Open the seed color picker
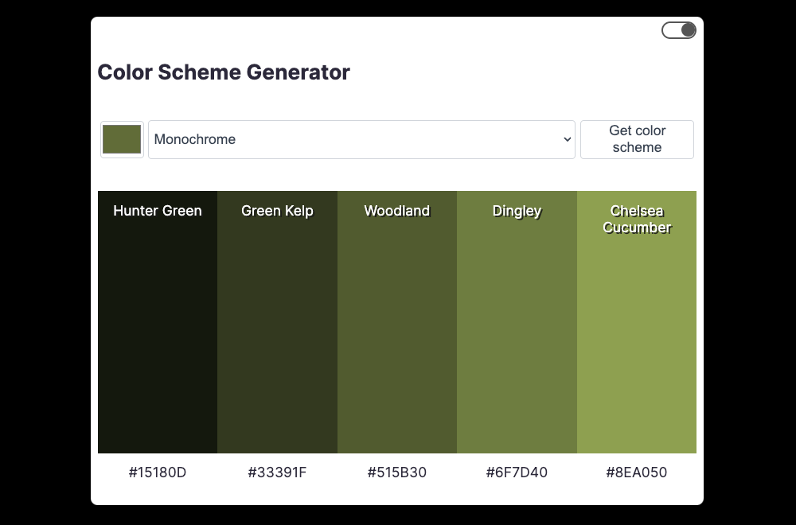 (122, 139)
